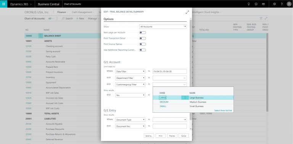293x144 pixels.
Task: Open the Document No. field dropdown
Action: point(130,126)
